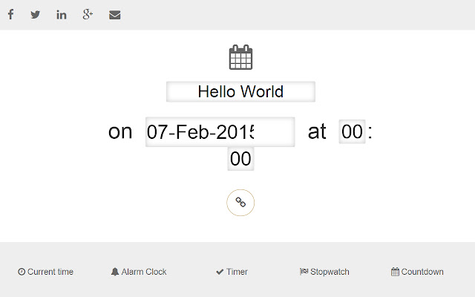The width and height of the screenshot is (475, 297).
Task: Open the Stopwatch tab
Action: 330,272
